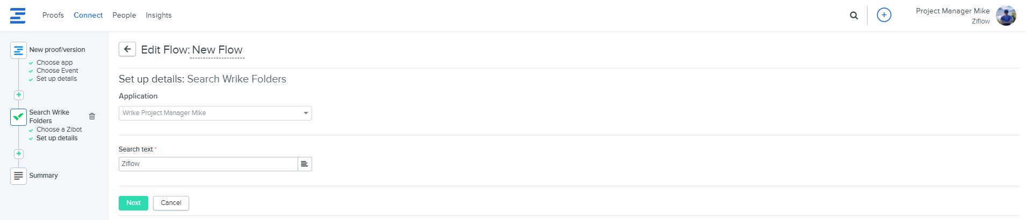This screenshot has width=1026, height=220.
Task: Open the Application dropdown
Action: coord(215,113)
